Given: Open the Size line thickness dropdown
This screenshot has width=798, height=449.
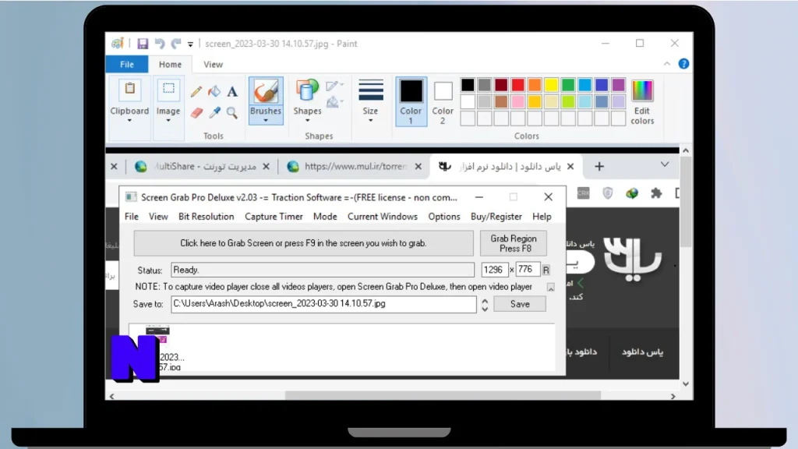Looking at the screenshot, I should click(x=370, y=101).
